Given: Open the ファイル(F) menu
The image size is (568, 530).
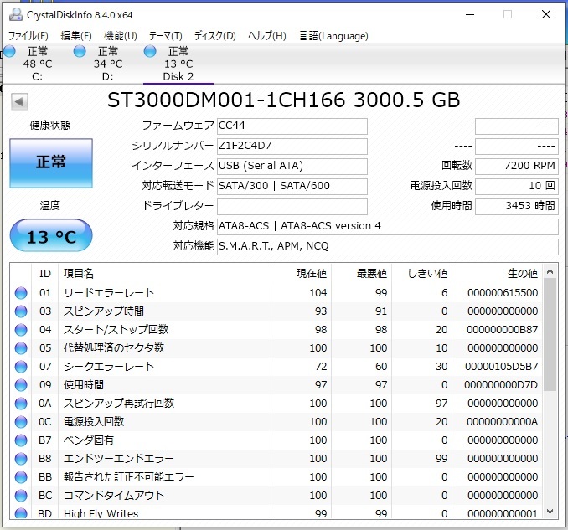Looking at the screenshot, I should [28, 36].
